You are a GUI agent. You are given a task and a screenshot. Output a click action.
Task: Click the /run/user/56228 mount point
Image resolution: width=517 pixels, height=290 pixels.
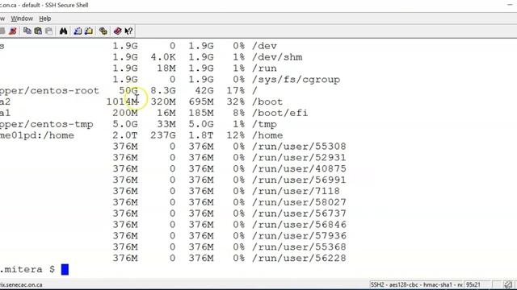click(299, 259)
